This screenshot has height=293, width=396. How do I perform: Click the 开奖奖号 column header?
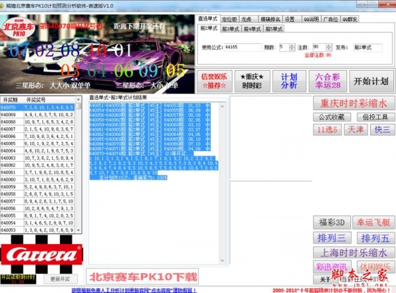tap(49, 100)
